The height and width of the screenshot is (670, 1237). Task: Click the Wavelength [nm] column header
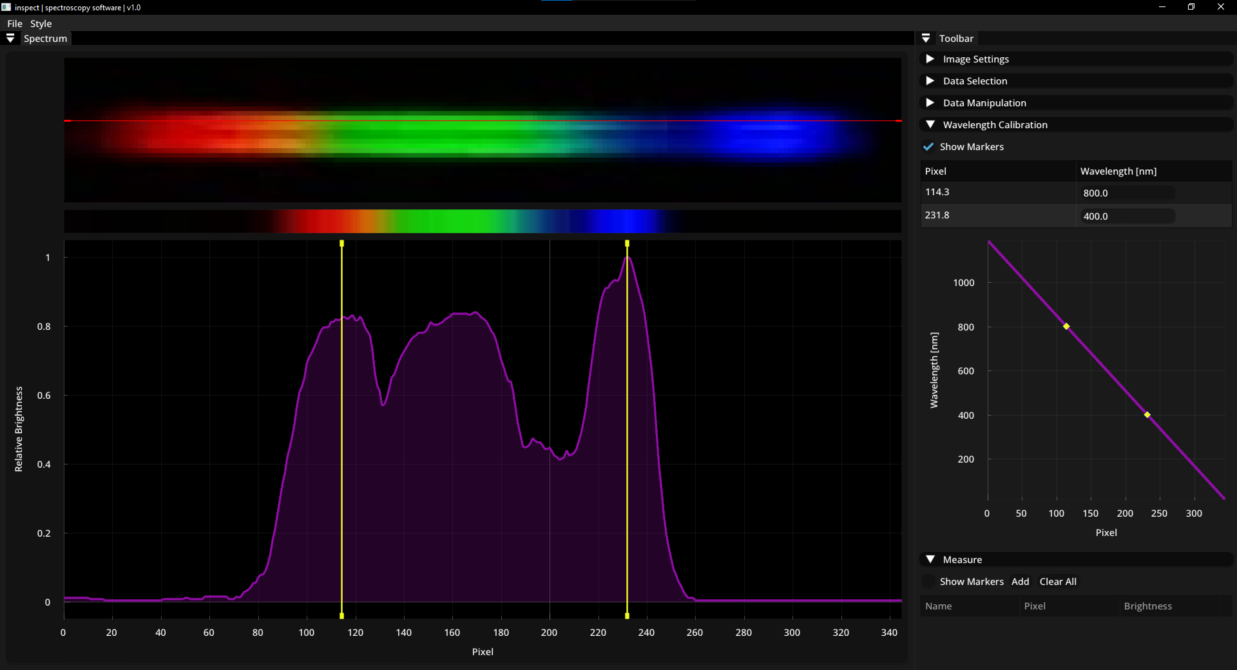1154,171
